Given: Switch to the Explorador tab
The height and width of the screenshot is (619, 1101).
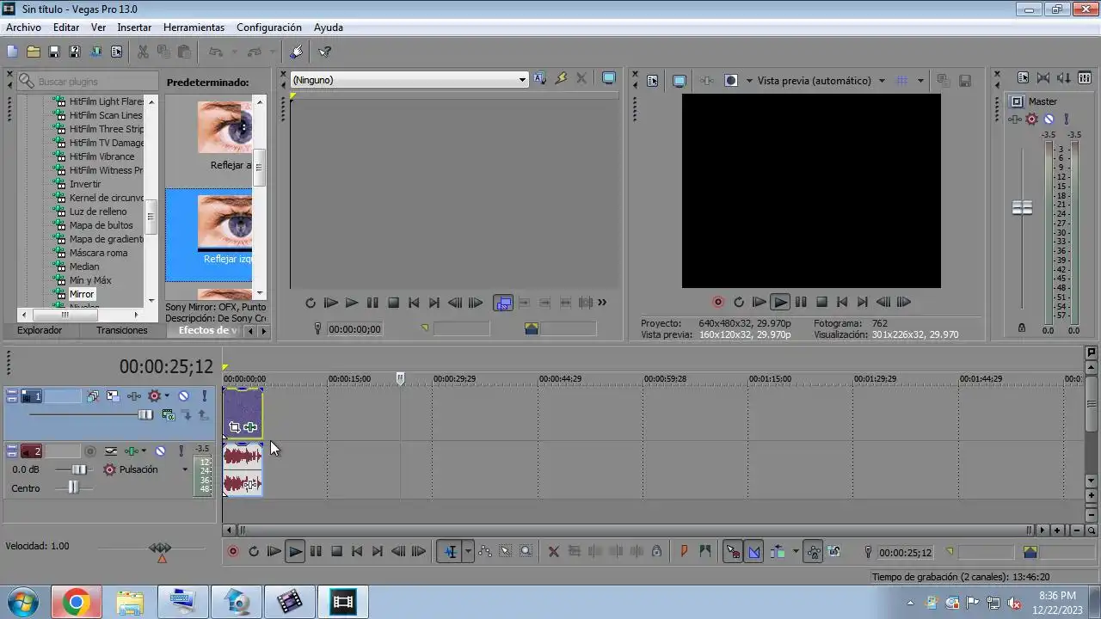Looking at the screenshot, I should pyautogui.click(x=40, y=330).
